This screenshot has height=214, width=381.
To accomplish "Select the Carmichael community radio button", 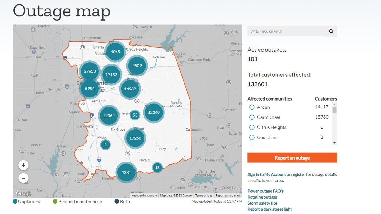I will 252,117.
